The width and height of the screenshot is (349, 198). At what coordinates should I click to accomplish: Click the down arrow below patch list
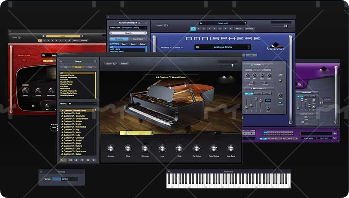point(76,160)
